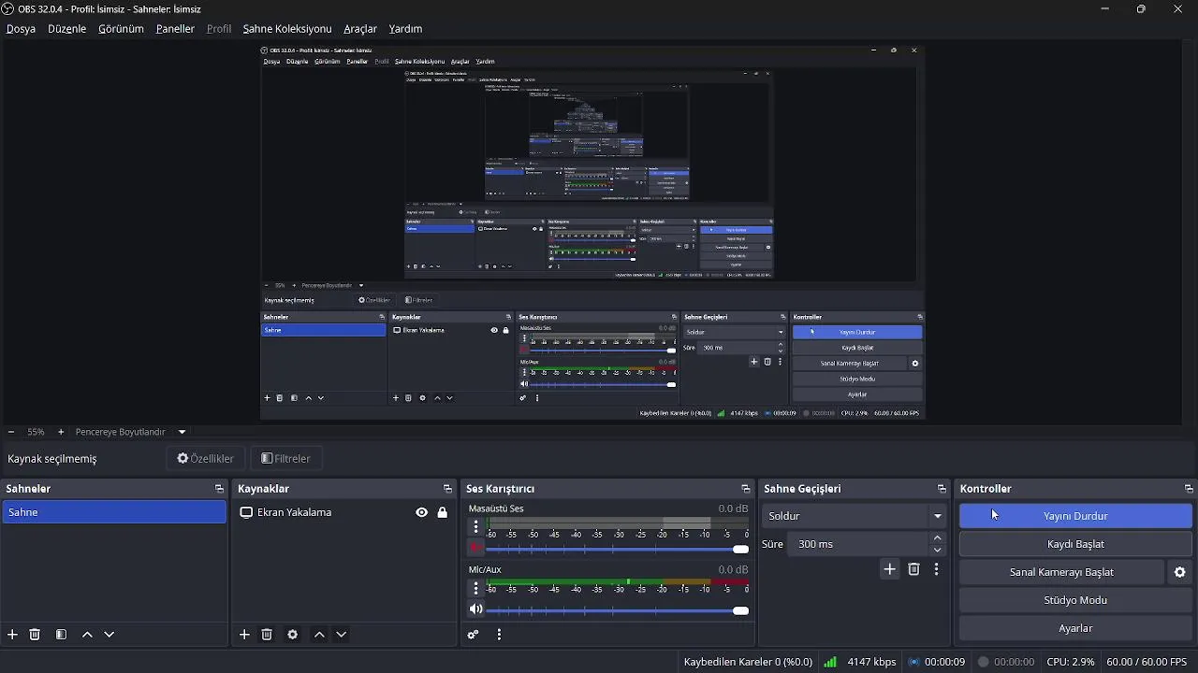
Task: Click CPU: 2.9% status text
Action: click(1071, 662)
